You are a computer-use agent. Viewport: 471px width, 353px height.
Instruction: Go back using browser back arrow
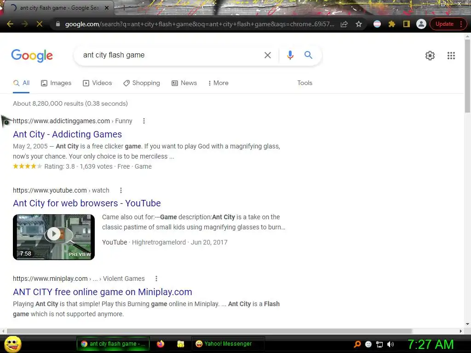pos(10,24)
